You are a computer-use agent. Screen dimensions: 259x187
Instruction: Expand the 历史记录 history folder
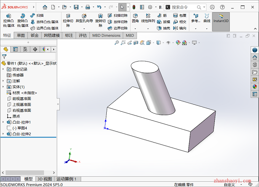point(3,69)
